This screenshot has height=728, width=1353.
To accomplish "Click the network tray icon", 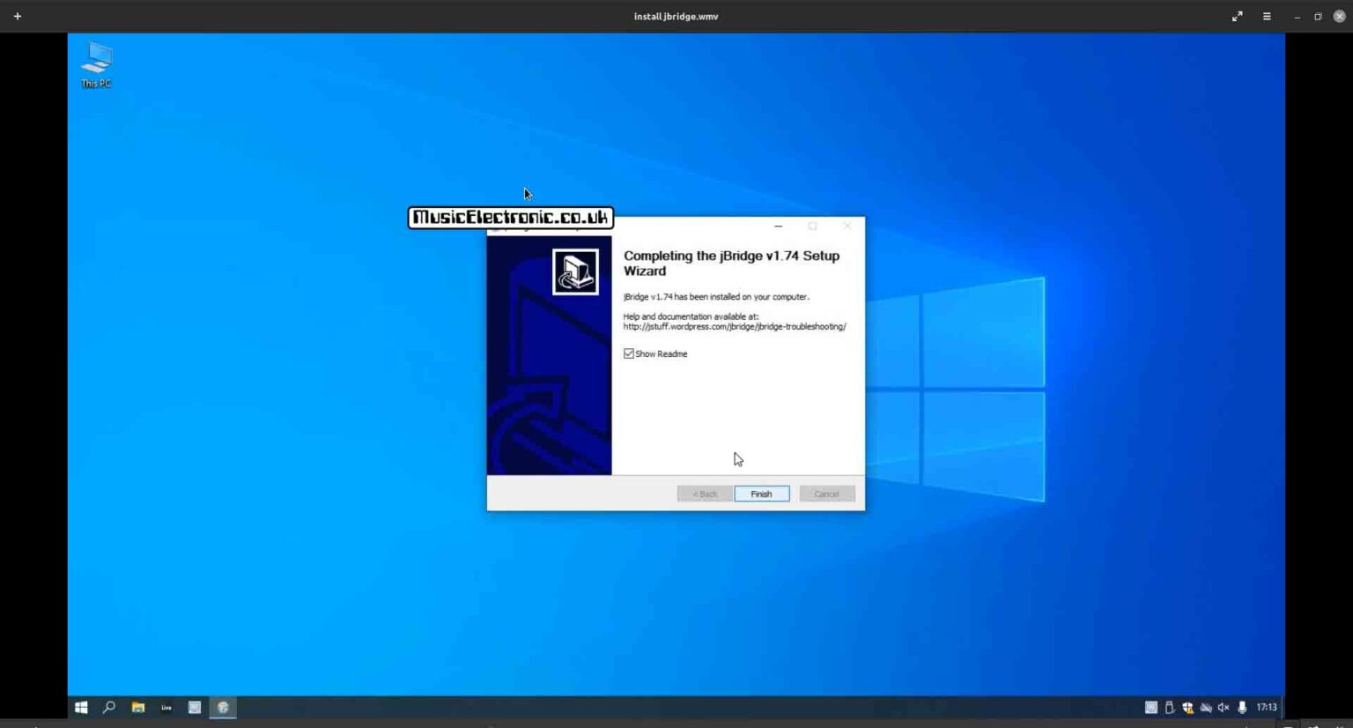I will pos(1206,707).
